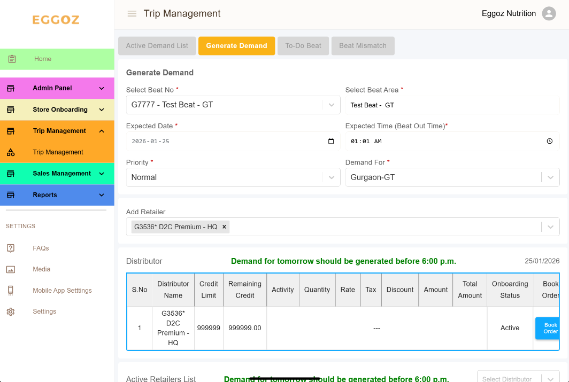Click the Select Beat Area input field

[452, 105]
